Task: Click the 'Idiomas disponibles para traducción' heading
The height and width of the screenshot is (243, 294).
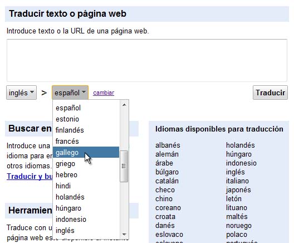Action: click(219, 129)
